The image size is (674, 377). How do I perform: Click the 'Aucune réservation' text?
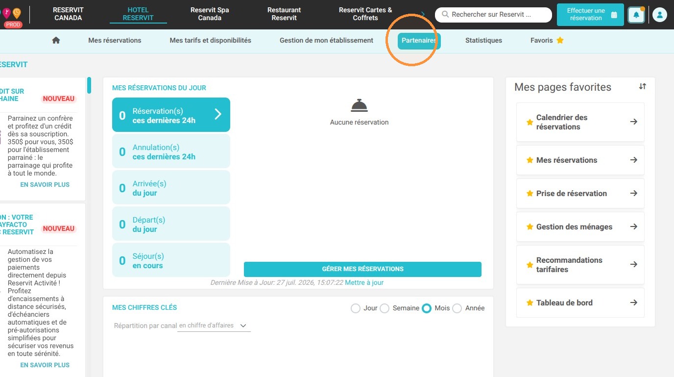coord(359,122)
